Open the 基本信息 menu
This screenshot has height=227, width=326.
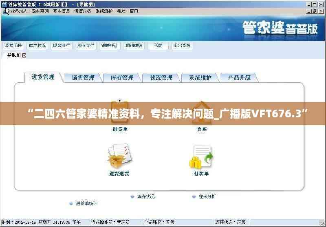[61, 11]
